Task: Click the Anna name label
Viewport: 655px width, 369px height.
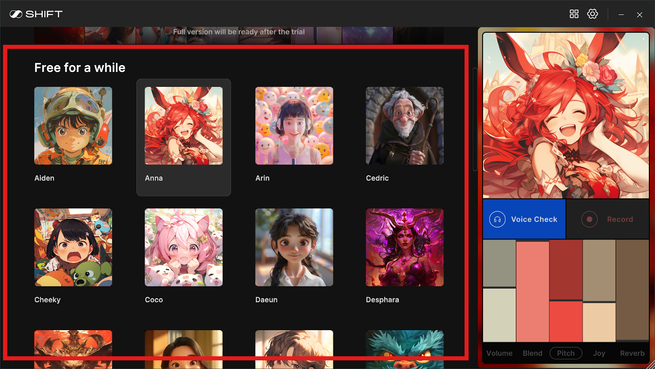Action: [154, 178]
